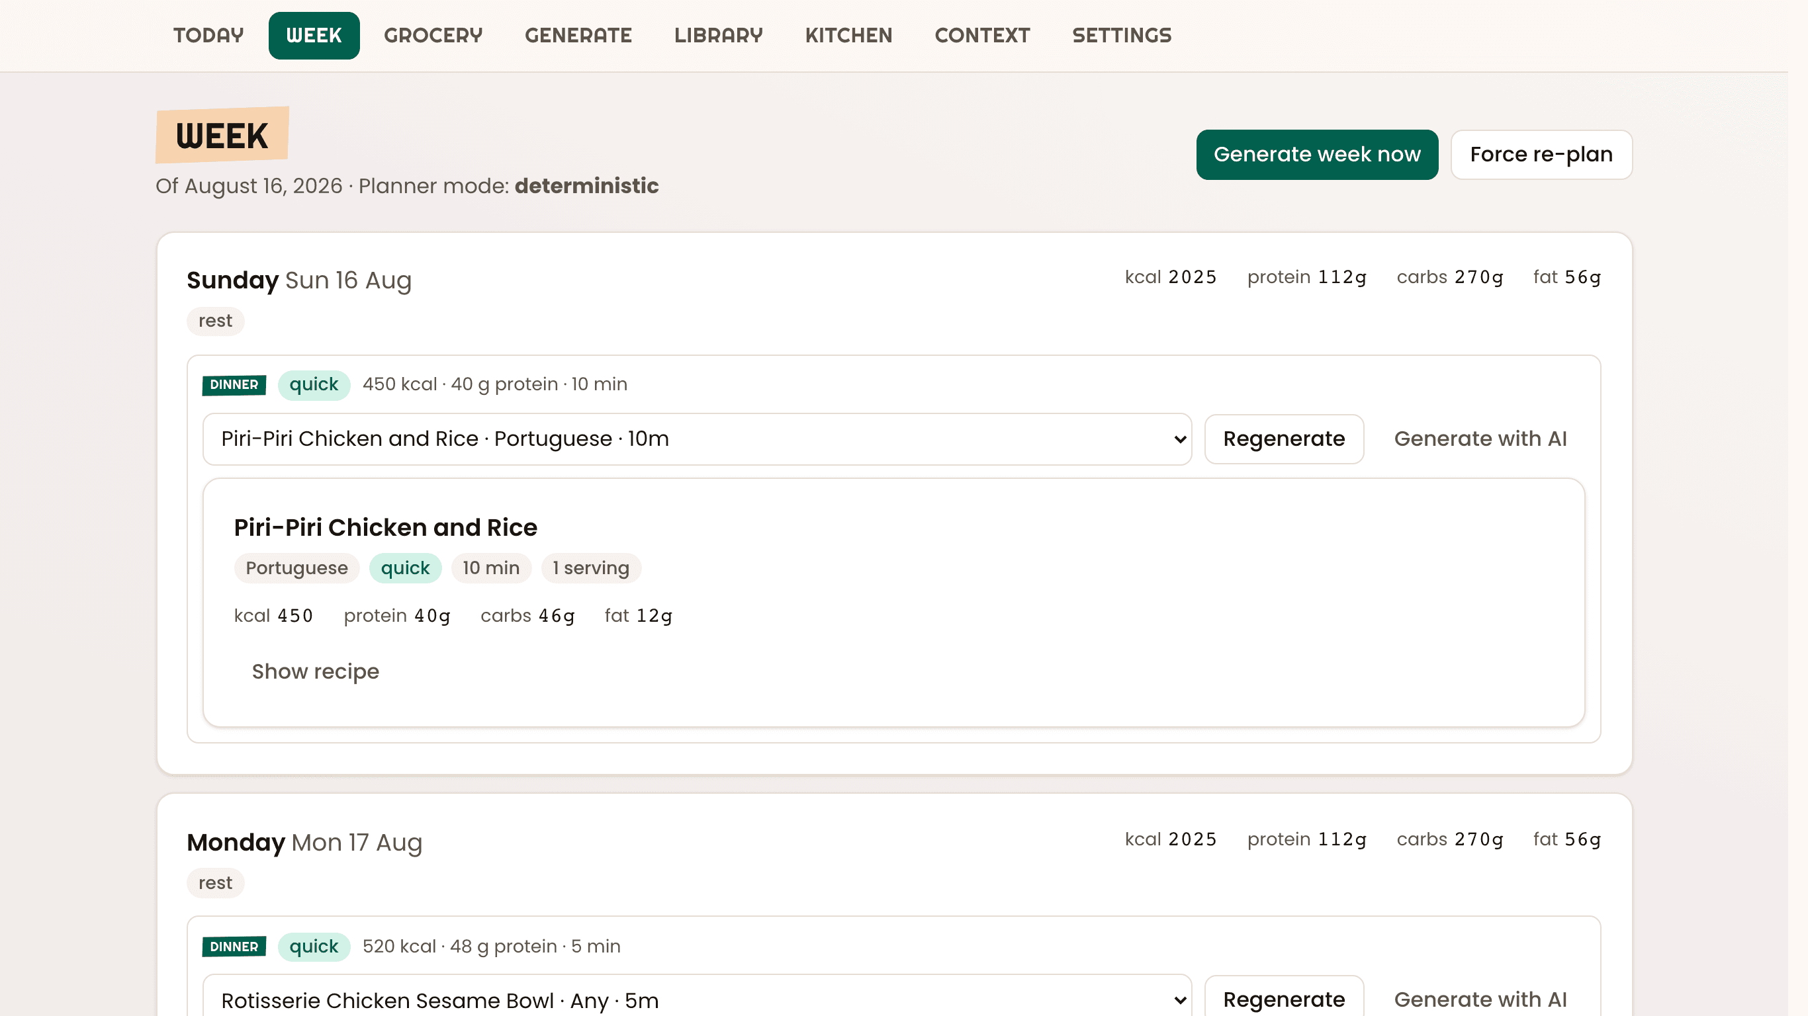
Task: Click the Force re-plan button
Action: (x=1541, y=154)
